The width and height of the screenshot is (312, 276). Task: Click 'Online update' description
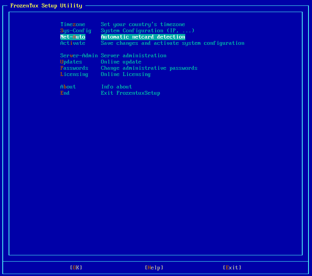click(121, 62)
